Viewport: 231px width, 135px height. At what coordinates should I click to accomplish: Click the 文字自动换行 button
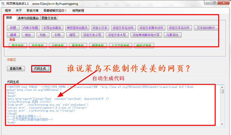tap(206, 28)
